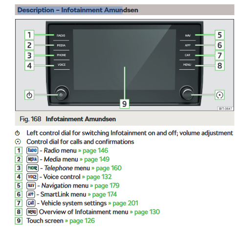Click callout number 5 in the figure
This screenshot has height=229, width=242.
tap(220, 35)
